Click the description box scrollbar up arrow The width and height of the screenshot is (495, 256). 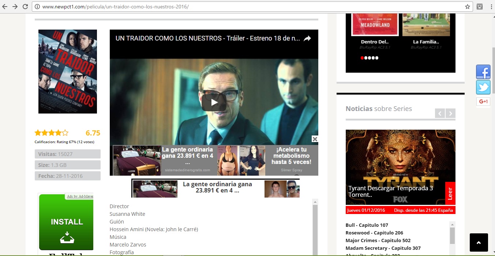coord(315,202)
